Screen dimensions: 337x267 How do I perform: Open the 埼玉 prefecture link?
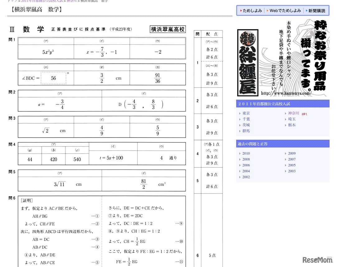coord(292,119)
